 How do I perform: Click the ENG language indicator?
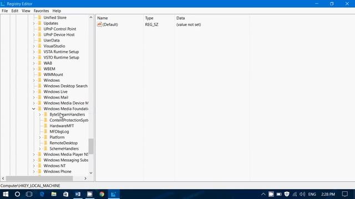312,194
